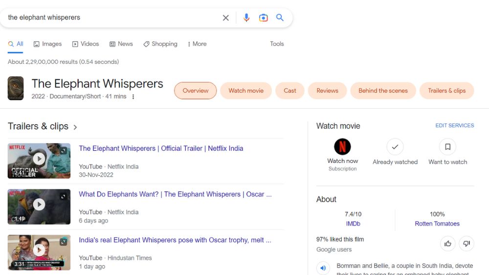This screenshot has width=489, height=275.
Task: Open the What Do Elephants Want video link
Action: [x=175, y=194]
